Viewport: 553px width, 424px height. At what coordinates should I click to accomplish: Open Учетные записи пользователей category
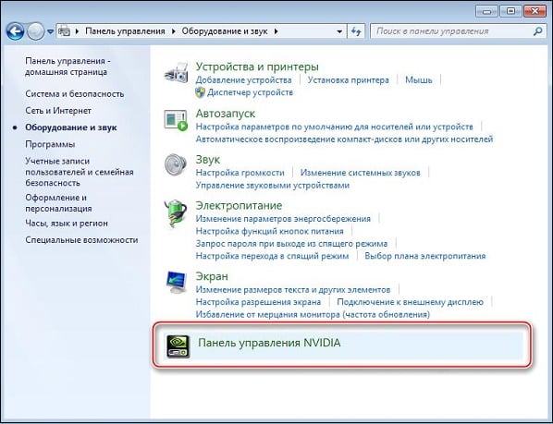80,172
